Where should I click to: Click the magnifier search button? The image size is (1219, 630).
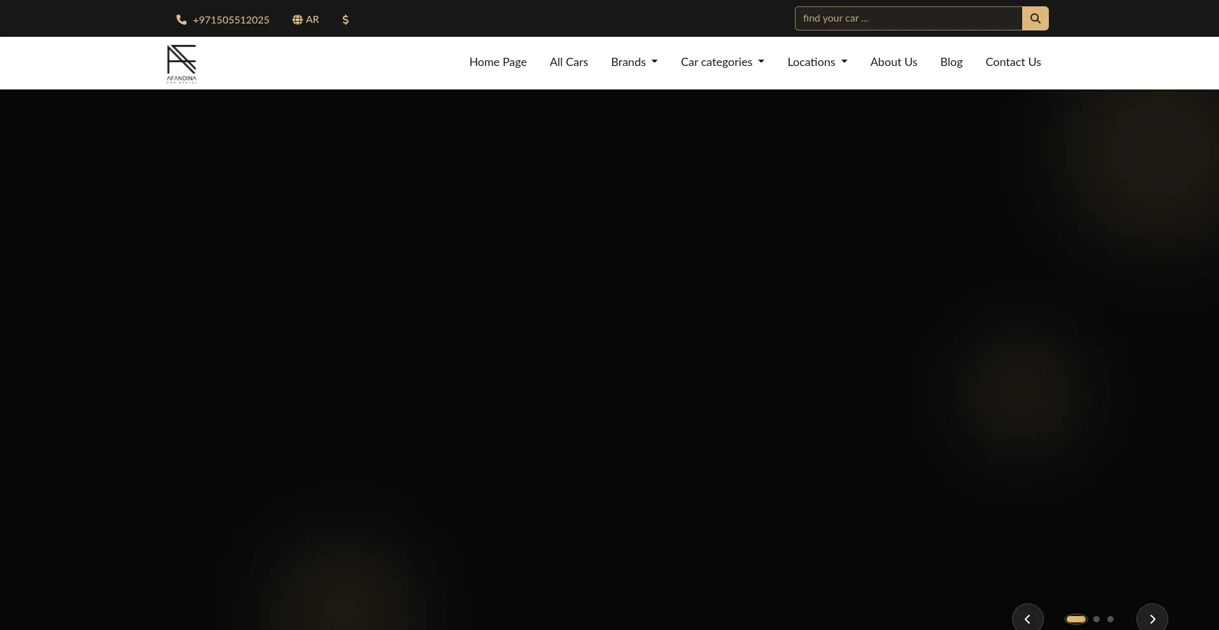coord(1035,18)
